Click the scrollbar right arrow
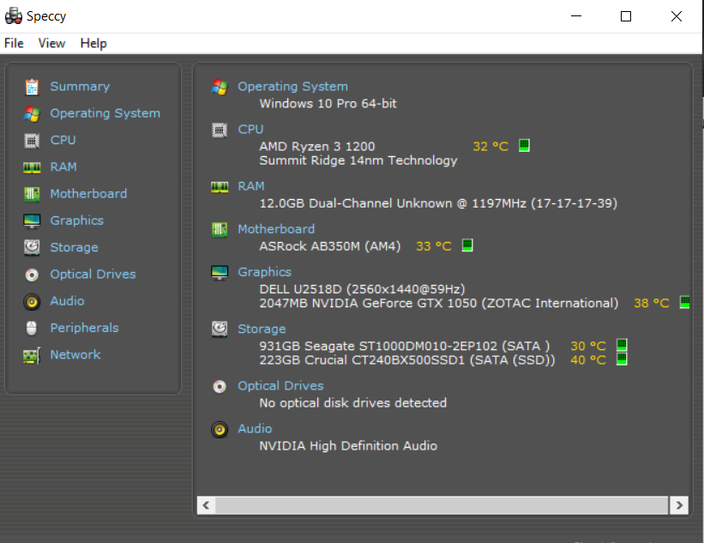 click(x=679, y=505)
